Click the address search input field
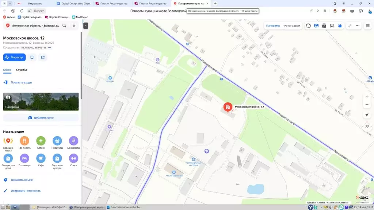Screen dimensions: 374x210 (x=35, y=26)
